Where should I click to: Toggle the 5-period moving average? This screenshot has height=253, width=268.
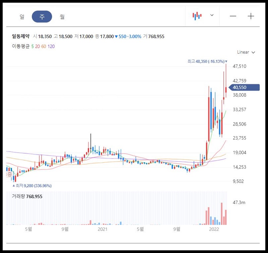(x=32, y=47)
